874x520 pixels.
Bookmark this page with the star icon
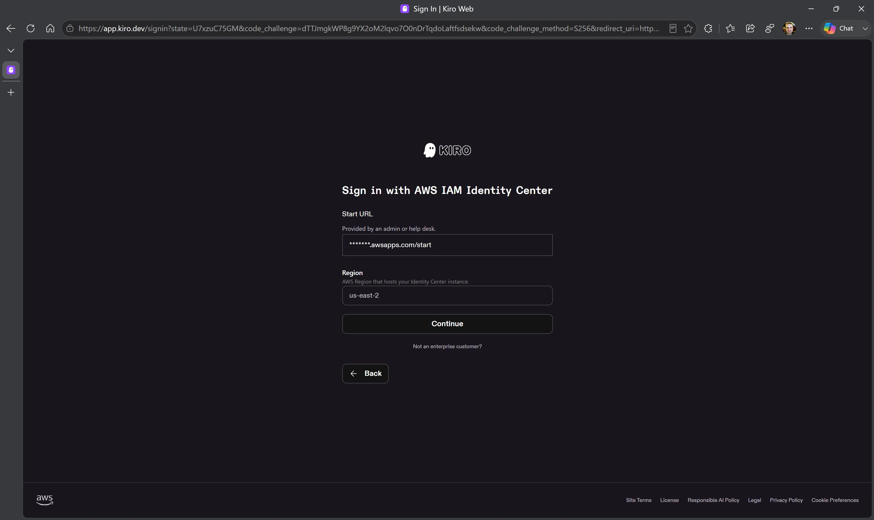tap(688, 28)
